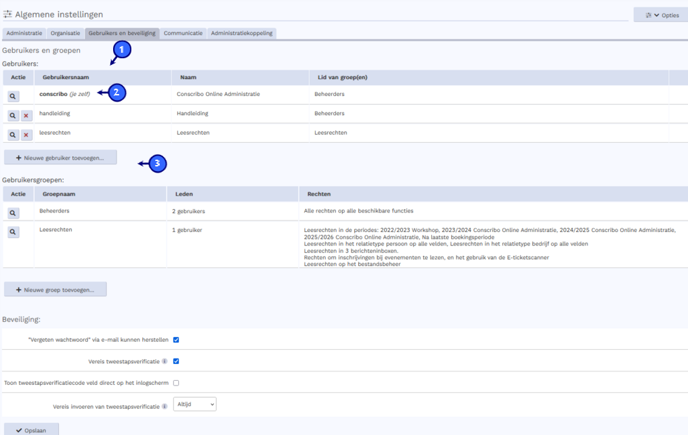View user handleiding with magnifier icon
This screenshot has width=688, height=435.
13,115
